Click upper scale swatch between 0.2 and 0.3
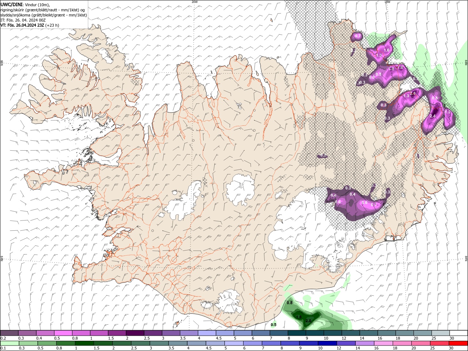468x351 pixels. (x=9, y=333)
